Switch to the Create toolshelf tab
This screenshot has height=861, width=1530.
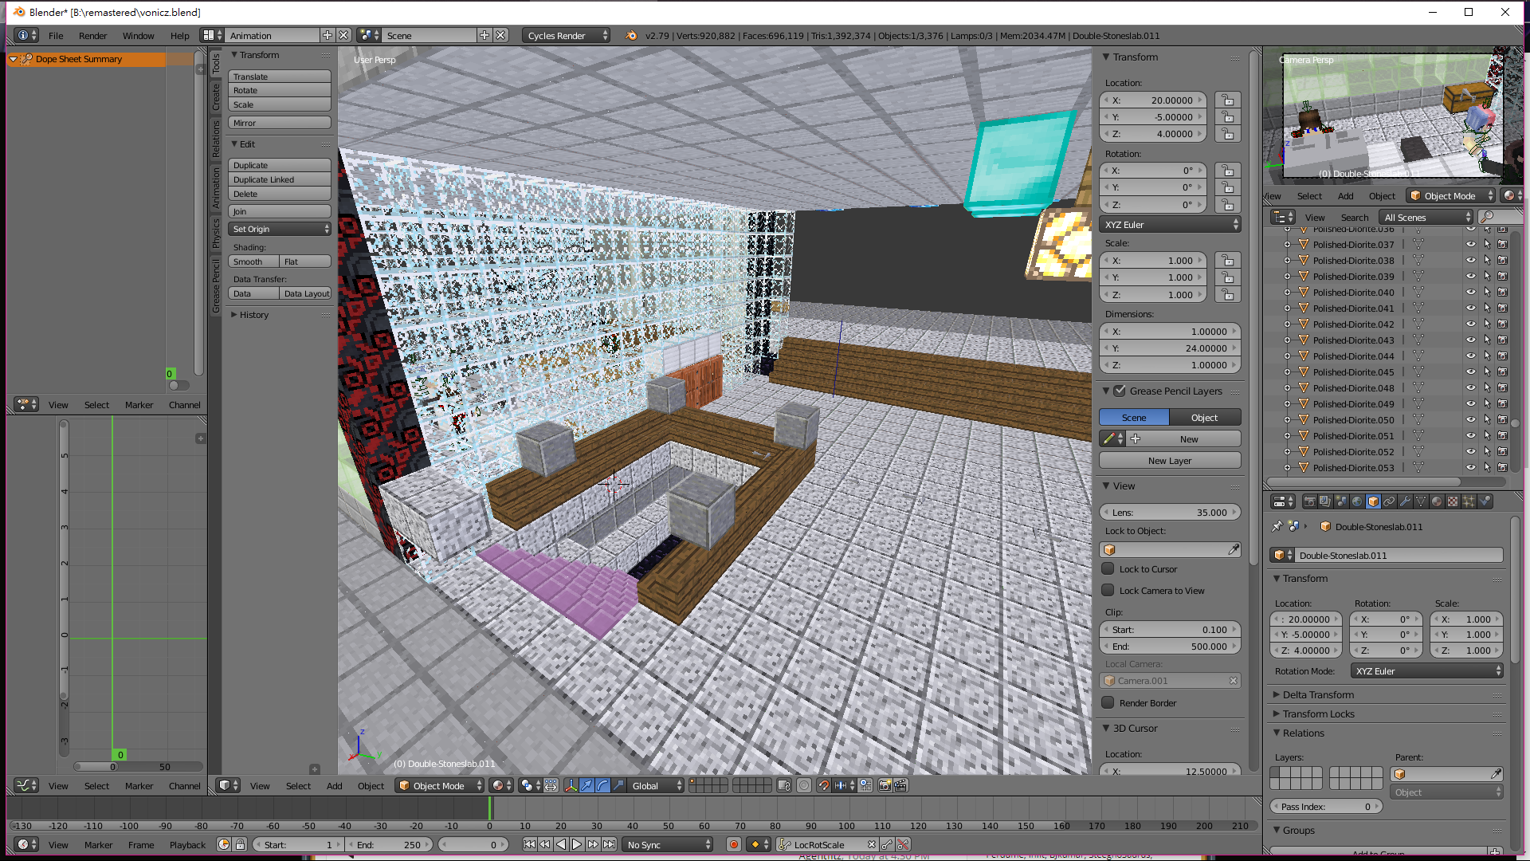216,97
